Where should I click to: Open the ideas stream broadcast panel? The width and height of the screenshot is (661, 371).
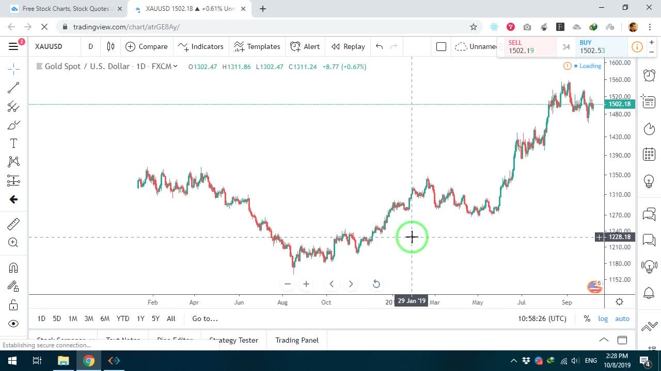coord(649,266)
